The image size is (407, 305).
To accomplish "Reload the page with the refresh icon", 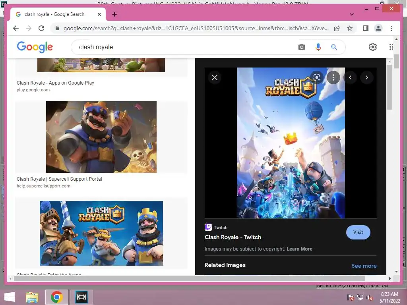I will click(41, 28).
